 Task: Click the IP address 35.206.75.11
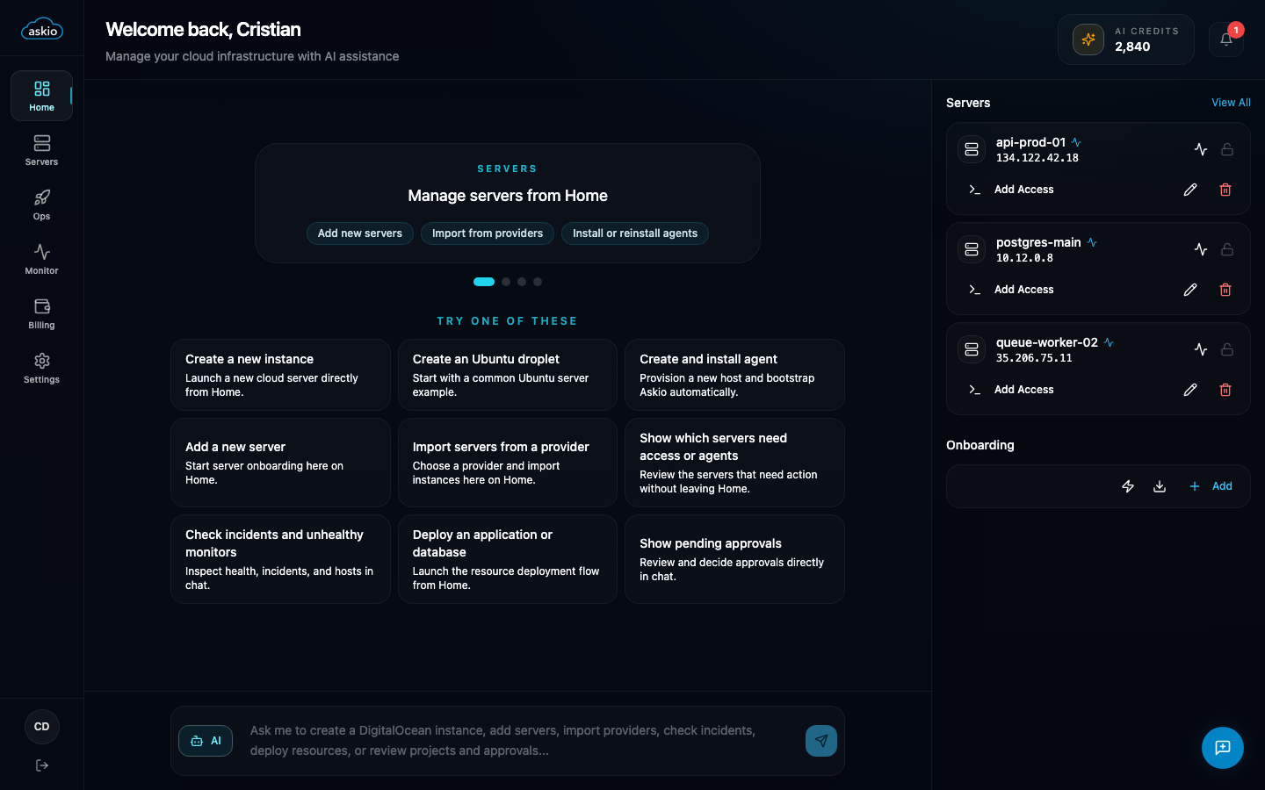1034,358
